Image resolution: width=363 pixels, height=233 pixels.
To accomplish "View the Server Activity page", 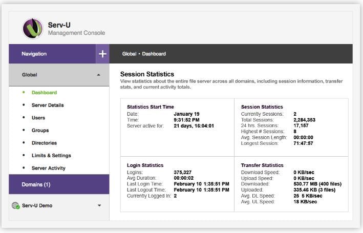I will pos(49,168).
